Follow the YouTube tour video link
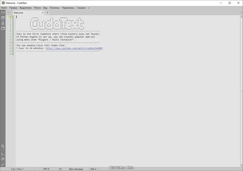 click(74, 48)
